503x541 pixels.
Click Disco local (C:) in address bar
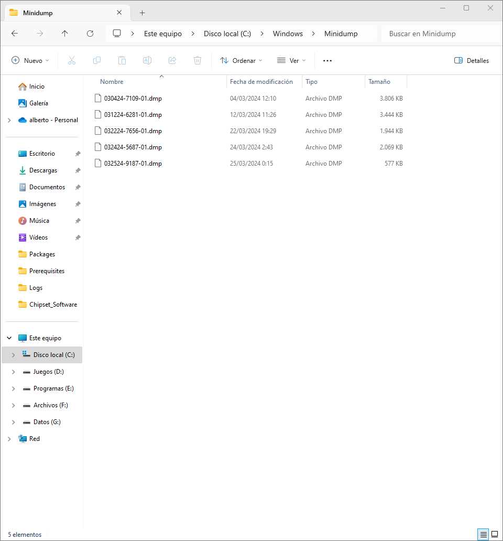(x=227, y=34)
